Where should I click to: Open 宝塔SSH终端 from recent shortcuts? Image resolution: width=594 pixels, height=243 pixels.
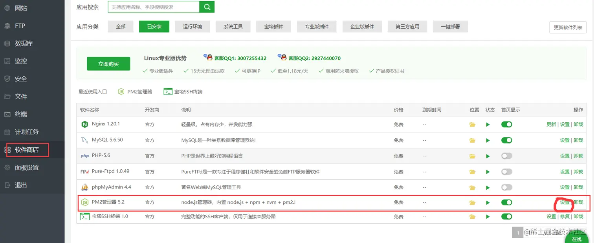click(x=183, y=91)
